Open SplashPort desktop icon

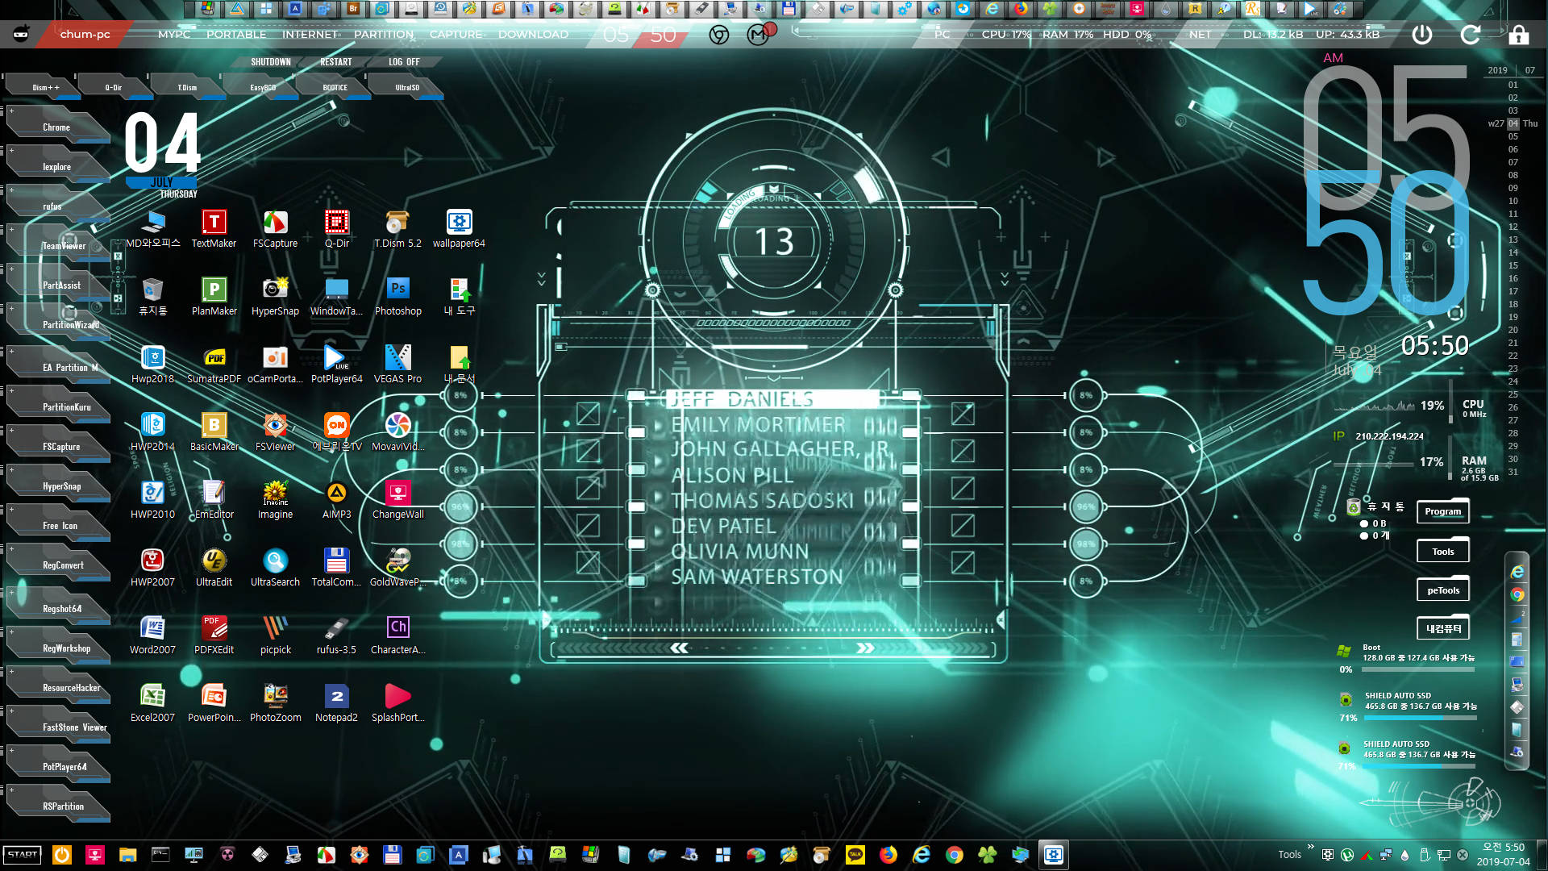point(397,702)
